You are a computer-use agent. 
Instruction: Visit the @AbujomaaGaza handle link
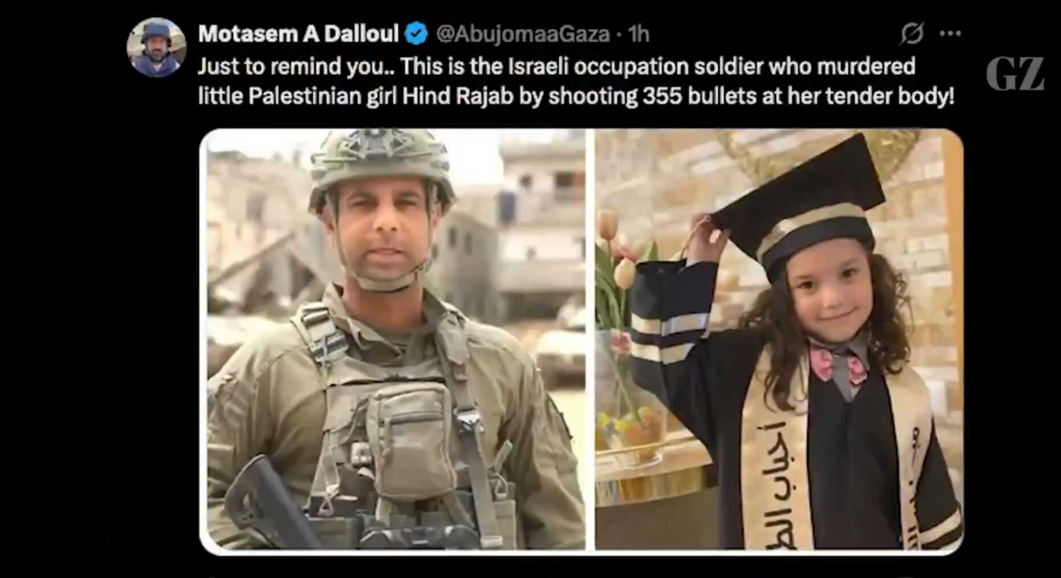pos(523,34)
